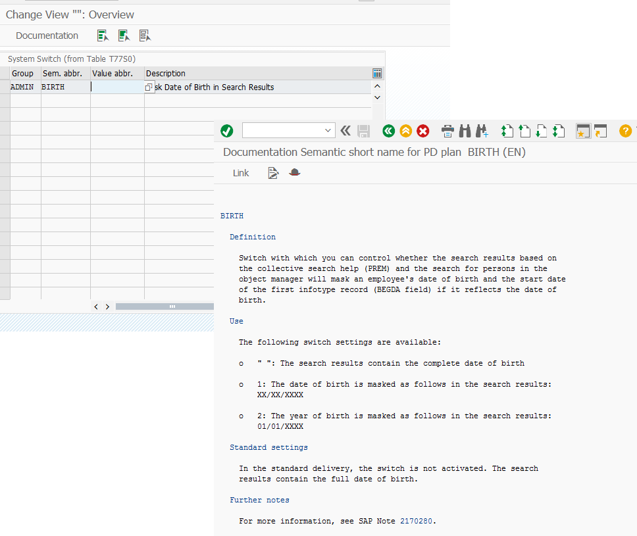Click the Print icon
The width and height of the screenshot is (637, 536).
[447, 131]
